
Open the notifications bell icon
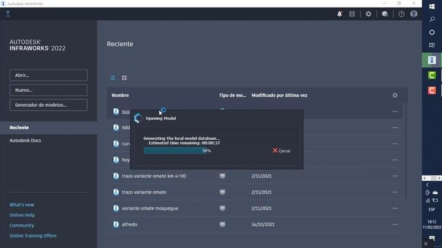[x=340, y=14]
